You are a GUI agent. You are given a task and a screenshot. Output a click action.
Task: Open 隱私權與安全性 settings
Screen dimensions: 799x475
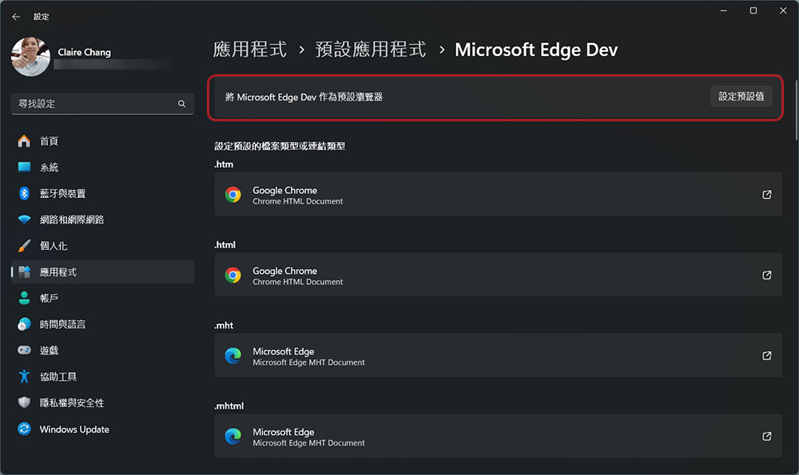(102, 402)
